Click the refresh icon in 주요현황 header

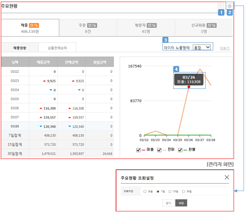(x=221, y=6)
